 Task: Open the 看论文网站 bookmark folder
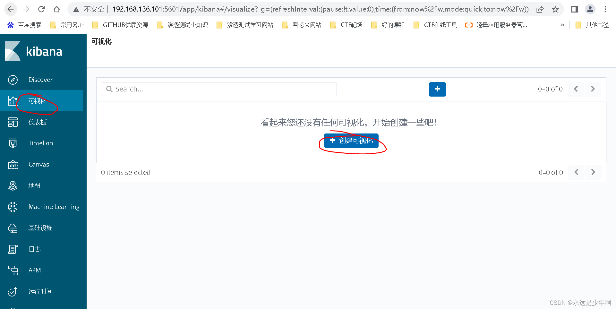302,25
